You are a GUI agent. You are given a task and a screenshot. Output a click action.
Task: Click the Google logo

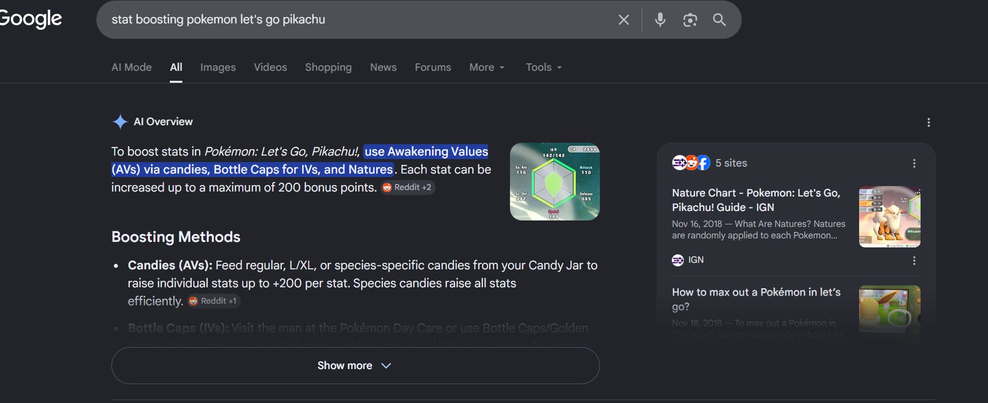(x=30, y=19)
